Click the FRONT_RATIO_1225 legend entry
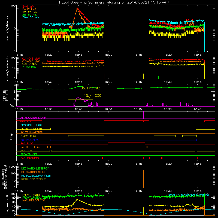 pyautogui.click(x=35, y=198)
